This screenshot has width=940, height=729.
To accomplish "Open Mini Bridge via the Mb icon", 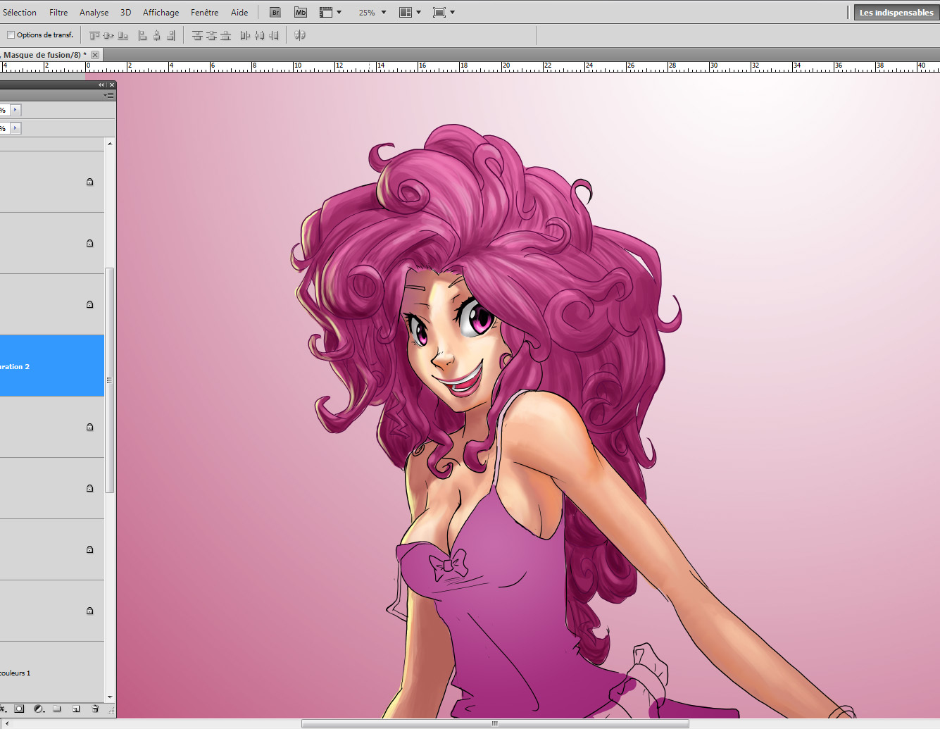I will pyautogui.click(x=301, y=13).
